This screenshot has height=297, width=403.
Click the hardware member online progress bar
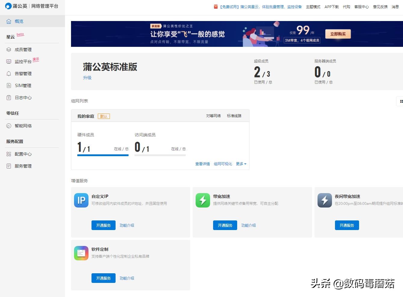click(103, 155)
